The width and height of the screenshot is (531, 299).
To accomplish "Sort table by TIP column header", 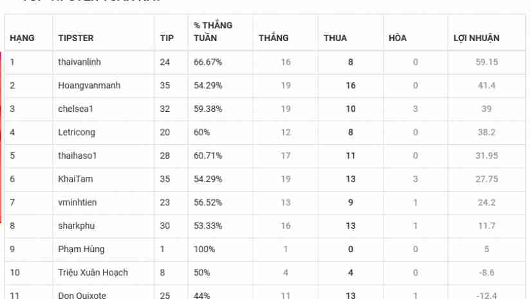I will point(167,38).
